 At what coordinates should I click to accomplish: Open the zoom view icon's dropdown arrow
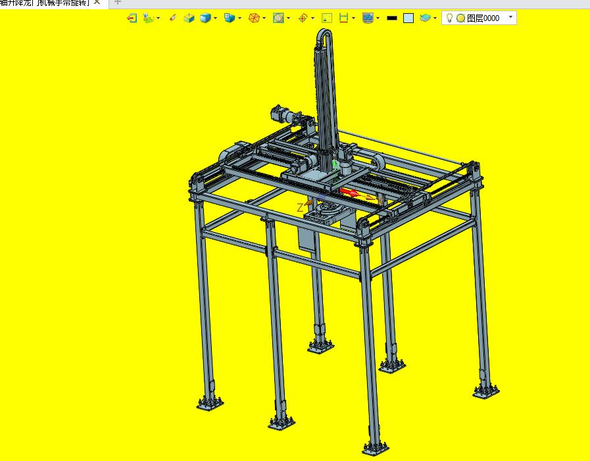pyautogui.click(x=288, y=18)
